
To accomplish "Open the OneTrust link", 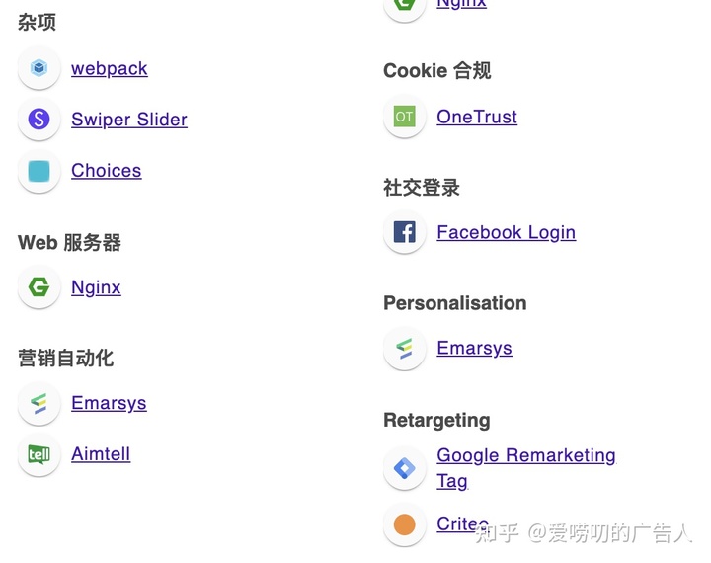I will [x=477, y=118].
